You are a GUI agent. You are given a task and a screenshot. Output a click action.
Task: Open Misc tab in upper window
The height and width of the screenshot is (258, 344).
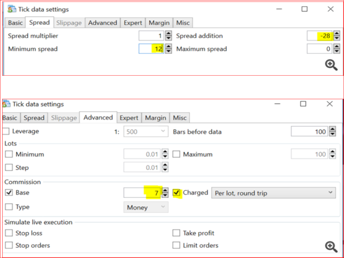tap(183, 23)
